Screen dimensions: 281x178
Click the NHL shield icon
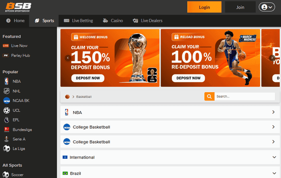point(6,91)
